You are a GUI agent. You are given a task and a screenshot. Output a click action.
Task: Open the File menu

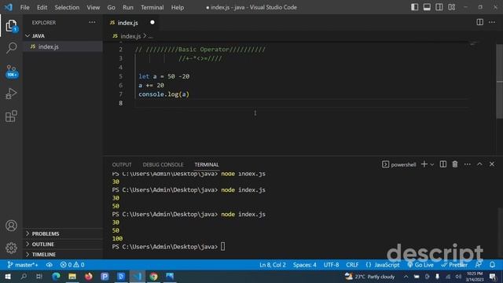(x=24, y=7)
